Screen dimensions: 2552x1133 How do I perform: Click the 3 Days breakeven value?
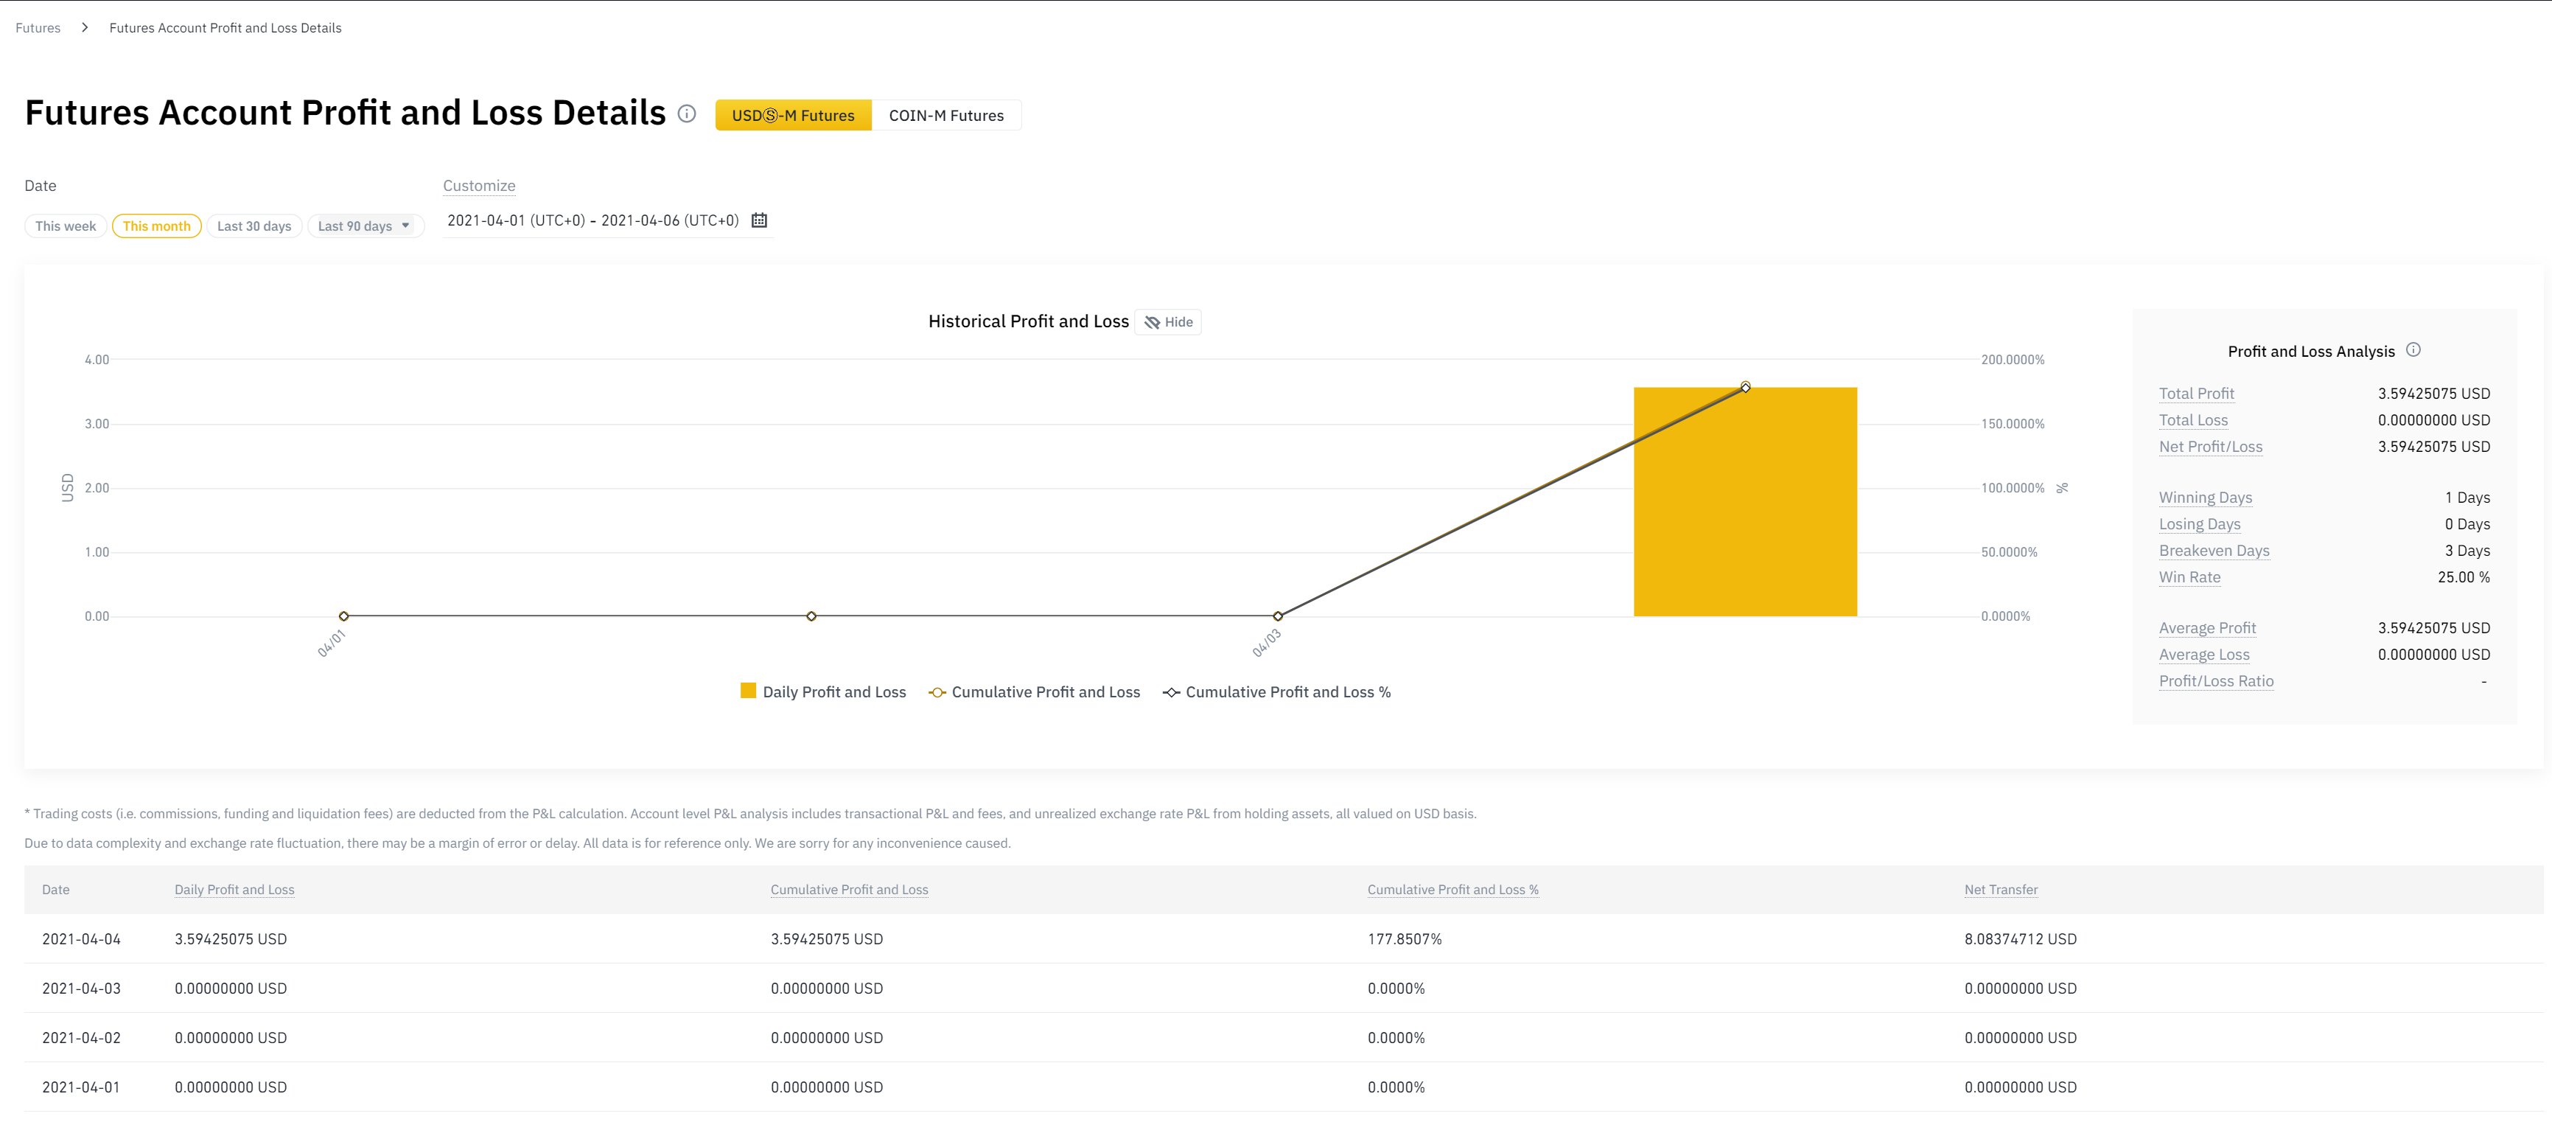(x=2467, y=551)
